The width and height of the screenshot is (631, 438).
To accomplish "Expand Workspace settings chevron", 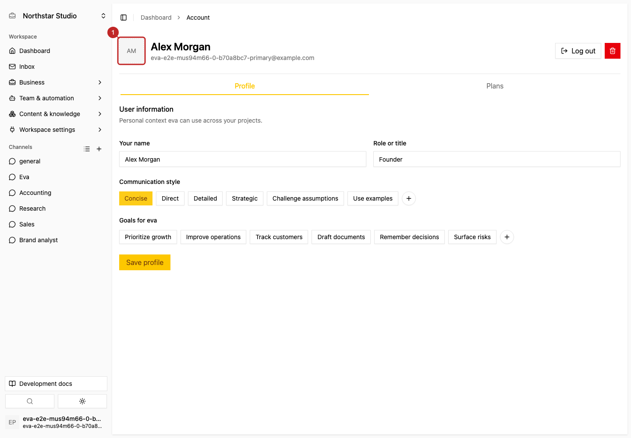I will 100,130.
